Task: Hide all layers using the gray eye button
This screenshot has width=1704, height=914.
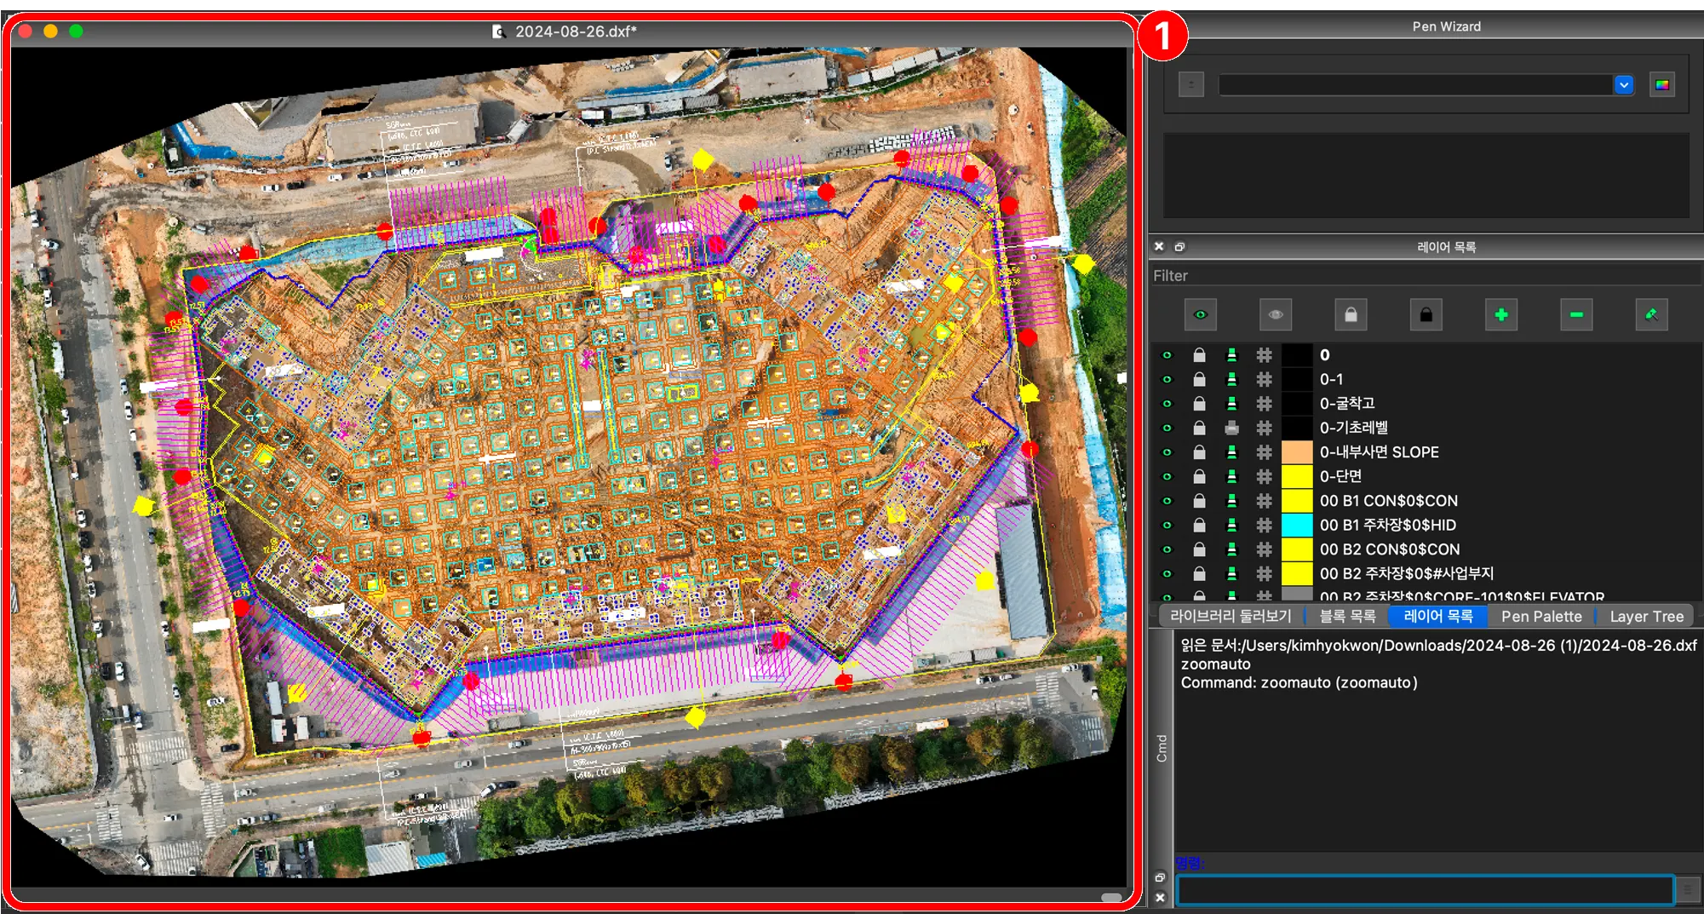Action: (1275, 315)
